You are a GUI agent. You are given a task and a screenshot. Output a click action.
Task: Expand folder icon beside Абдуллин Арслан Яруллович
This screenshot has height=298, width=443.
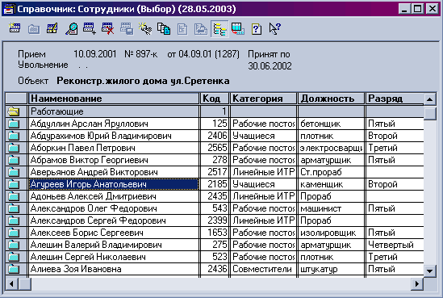pos(14,124)
